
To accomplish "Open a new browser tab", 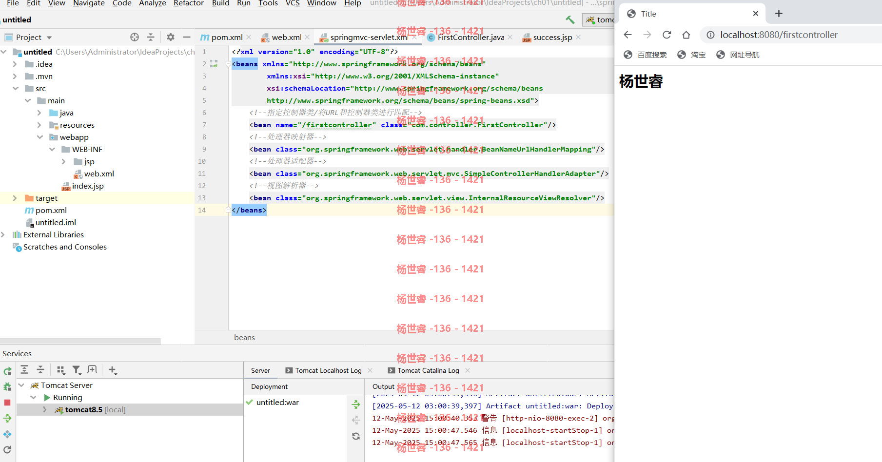I will pos(779,14).
